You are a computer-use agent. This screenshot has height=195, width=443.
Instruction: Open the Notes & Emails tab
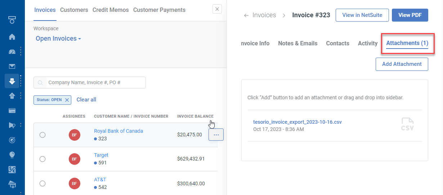297,43
